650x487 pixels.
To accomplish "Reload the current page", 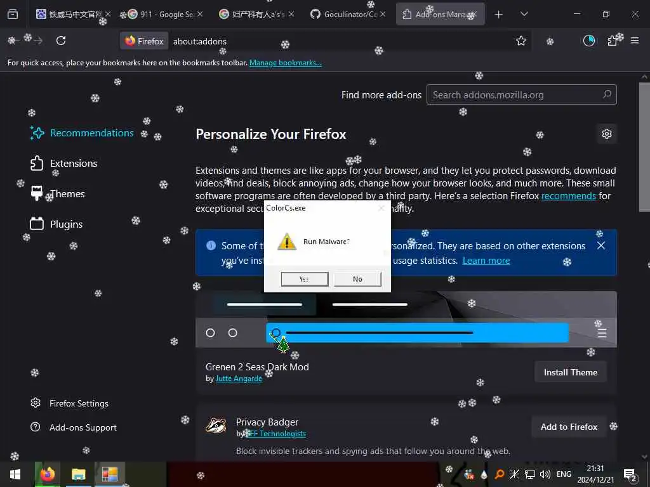I will pyautogui.click(x=61, y=41).
